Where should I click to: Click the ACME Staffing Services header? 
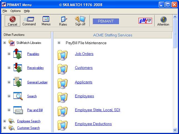(x=113, y=35)
